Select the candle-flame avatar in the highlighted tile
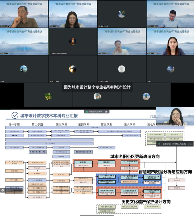This screenshot has width=194, height=216. pyautogui.click(x=73, y=41)
